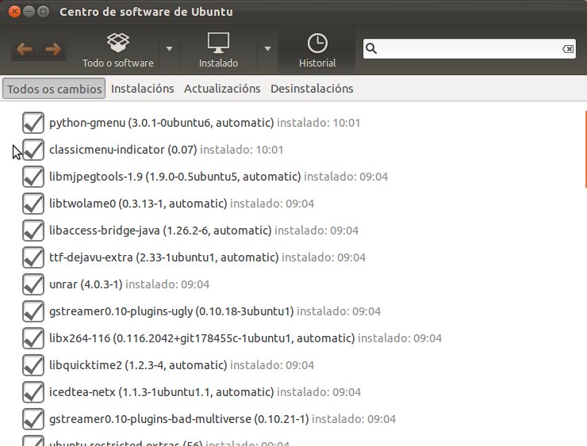Click the unrar check mark icon
Screen dimensions: 587x446
[33, 284]
